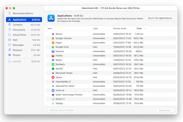Screen dimensions: 183x122
Task: Click the Numbers app icon
Action: [x=53, y=64]
